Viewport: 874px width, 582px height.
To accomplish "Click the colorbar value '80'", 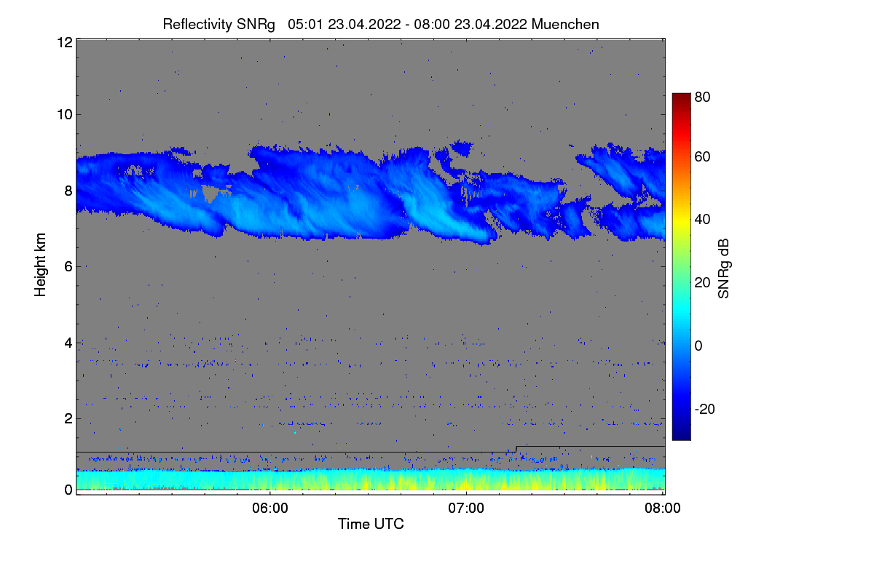I will pos(703,97).
